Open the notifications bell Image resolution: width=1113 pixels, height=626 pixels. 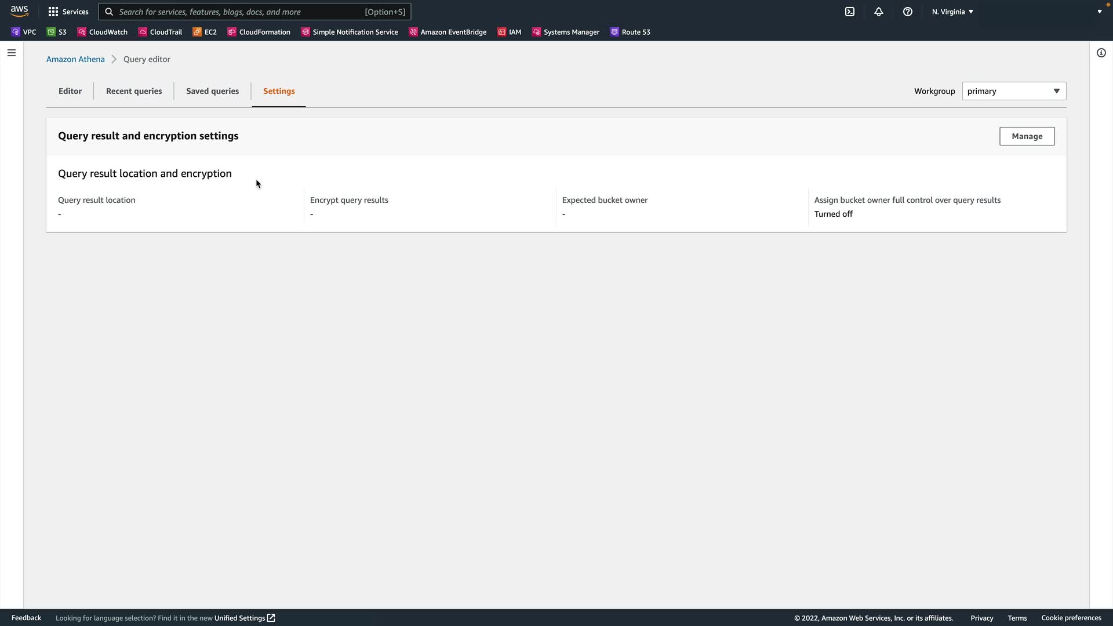point(879,12)
